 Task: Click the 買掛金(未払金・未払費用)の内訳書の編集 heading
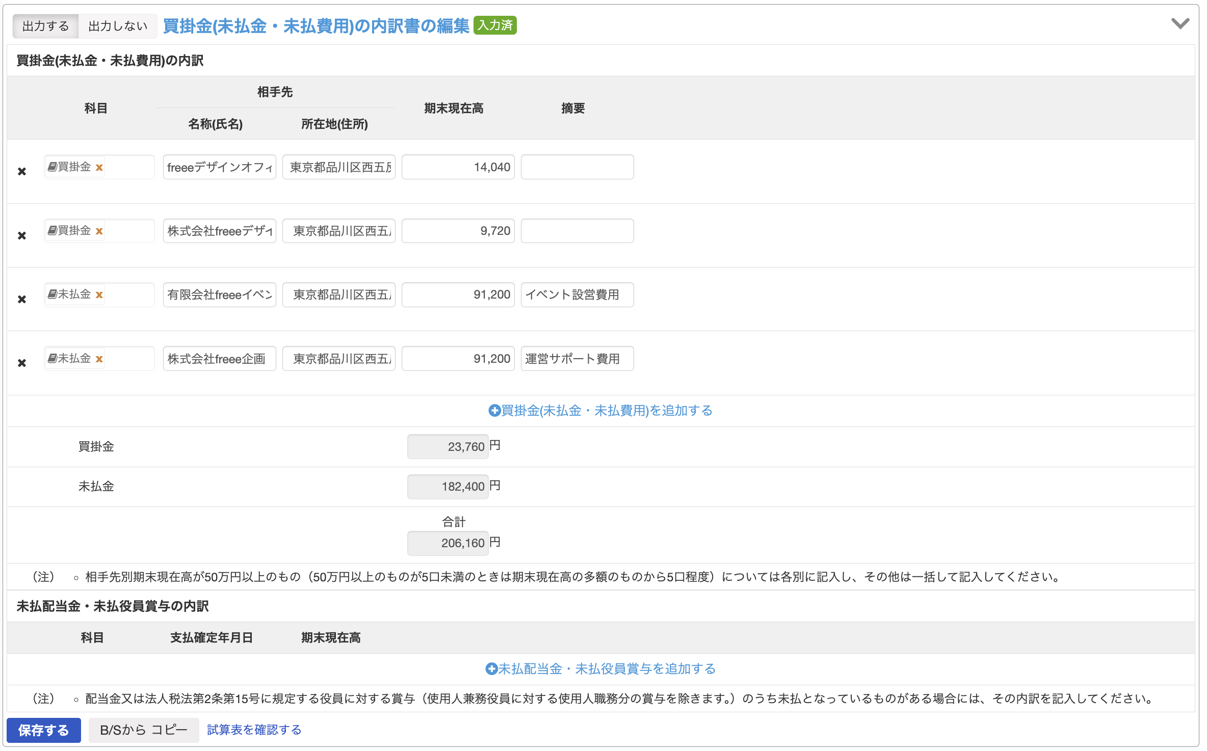coord(316,26)
